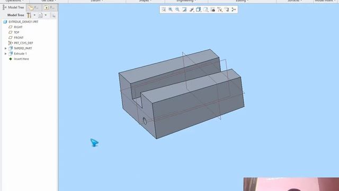Open the Settings dropdown arrow beside hammer icon
339x191 pixels.
[34, 15]
